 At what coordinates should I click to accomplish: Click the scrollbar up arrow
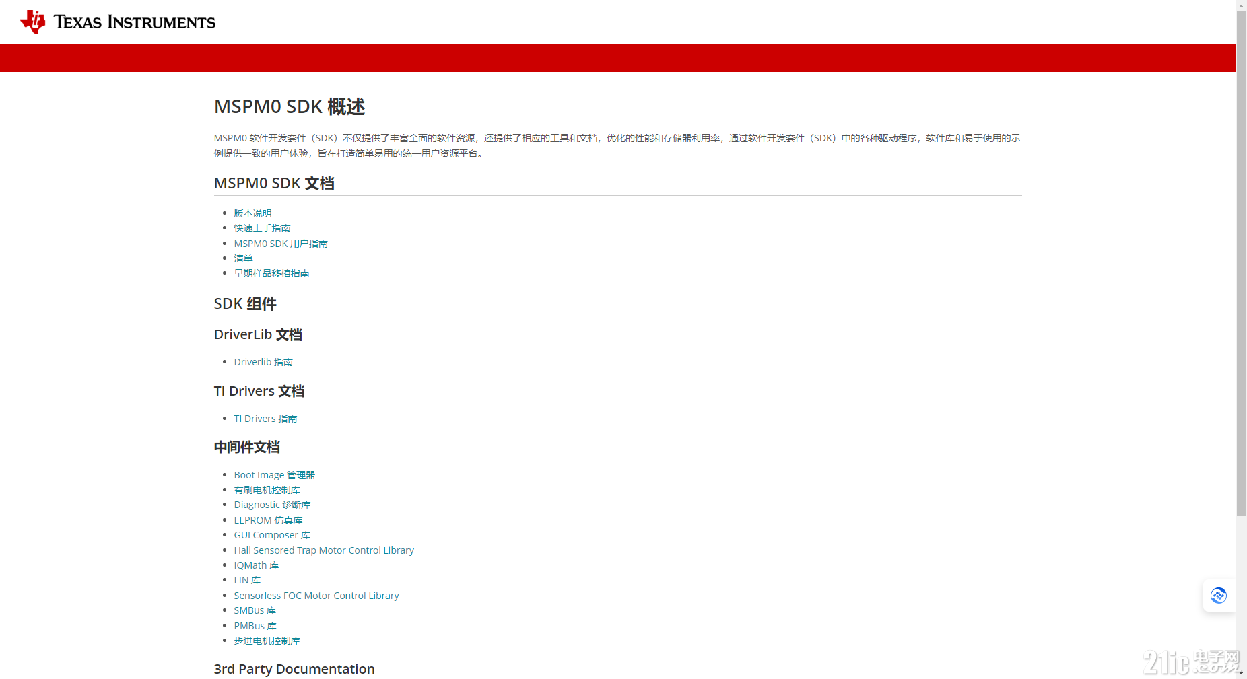(x=1241, y=5)
